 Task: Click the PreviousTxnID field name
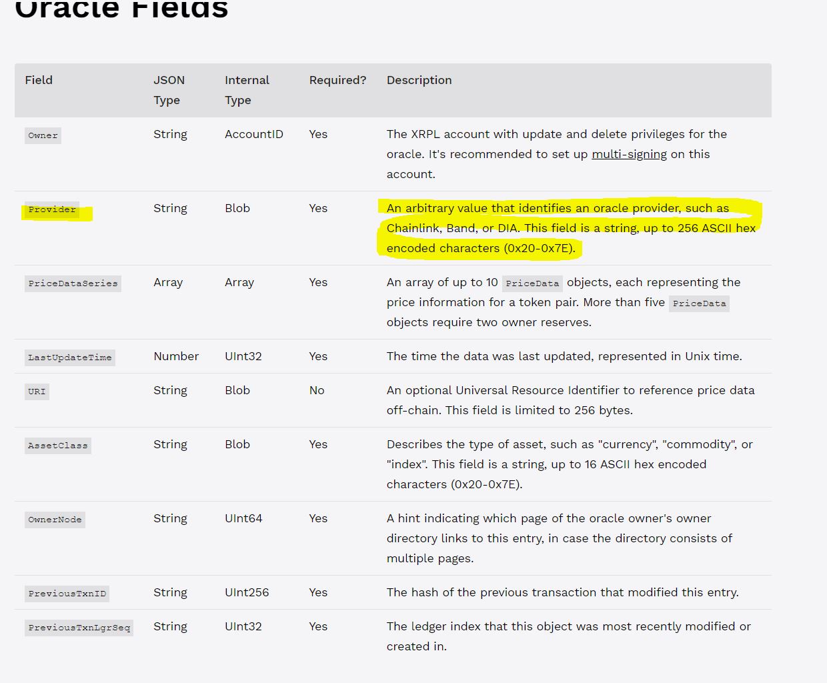pyautogui.click(x=67, y=594)
